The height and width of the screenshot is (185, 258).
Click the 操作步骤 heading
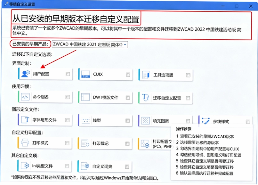tap(184, 129)
